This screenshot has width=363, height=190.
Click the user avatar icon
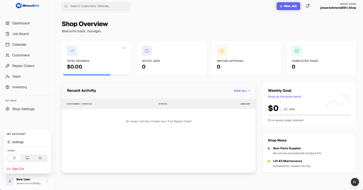point(10,181)
